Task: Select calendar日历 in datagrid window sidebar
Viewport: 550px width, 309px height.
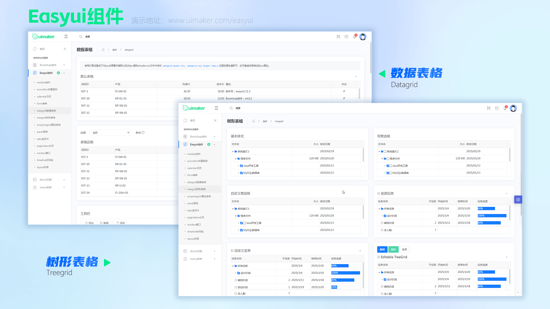Action: click(x=44, y=96)
